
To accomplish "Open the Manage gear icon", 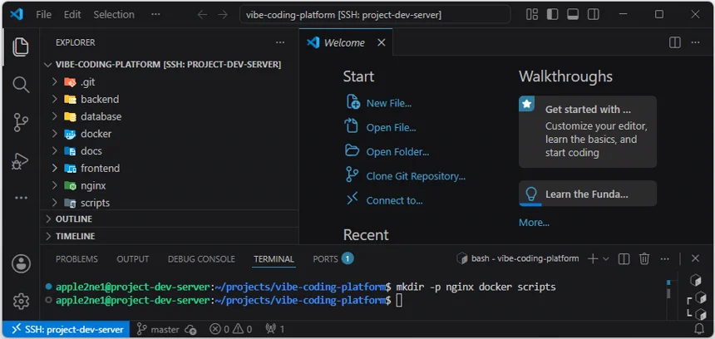I will coord(21,301).
